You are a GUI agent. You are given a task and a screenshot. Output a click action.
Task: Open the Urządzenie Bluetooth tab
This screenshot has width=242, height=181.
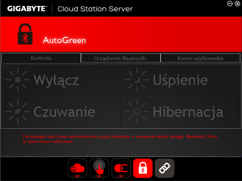121,58
